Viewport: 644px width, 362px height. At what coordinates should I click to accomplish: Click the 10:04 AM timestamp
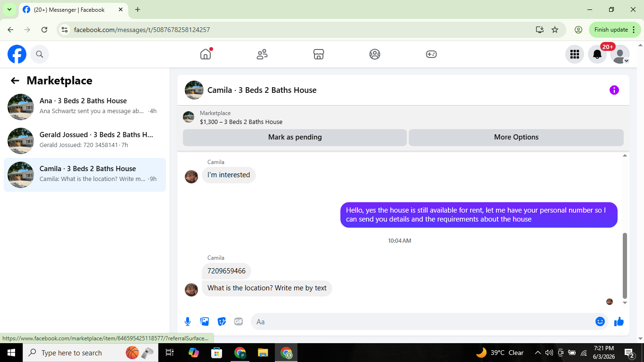click(x=400, y=241)
